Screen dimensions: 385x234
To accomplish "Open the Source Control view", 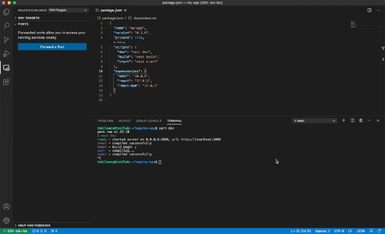I will (x=6, y=40).
